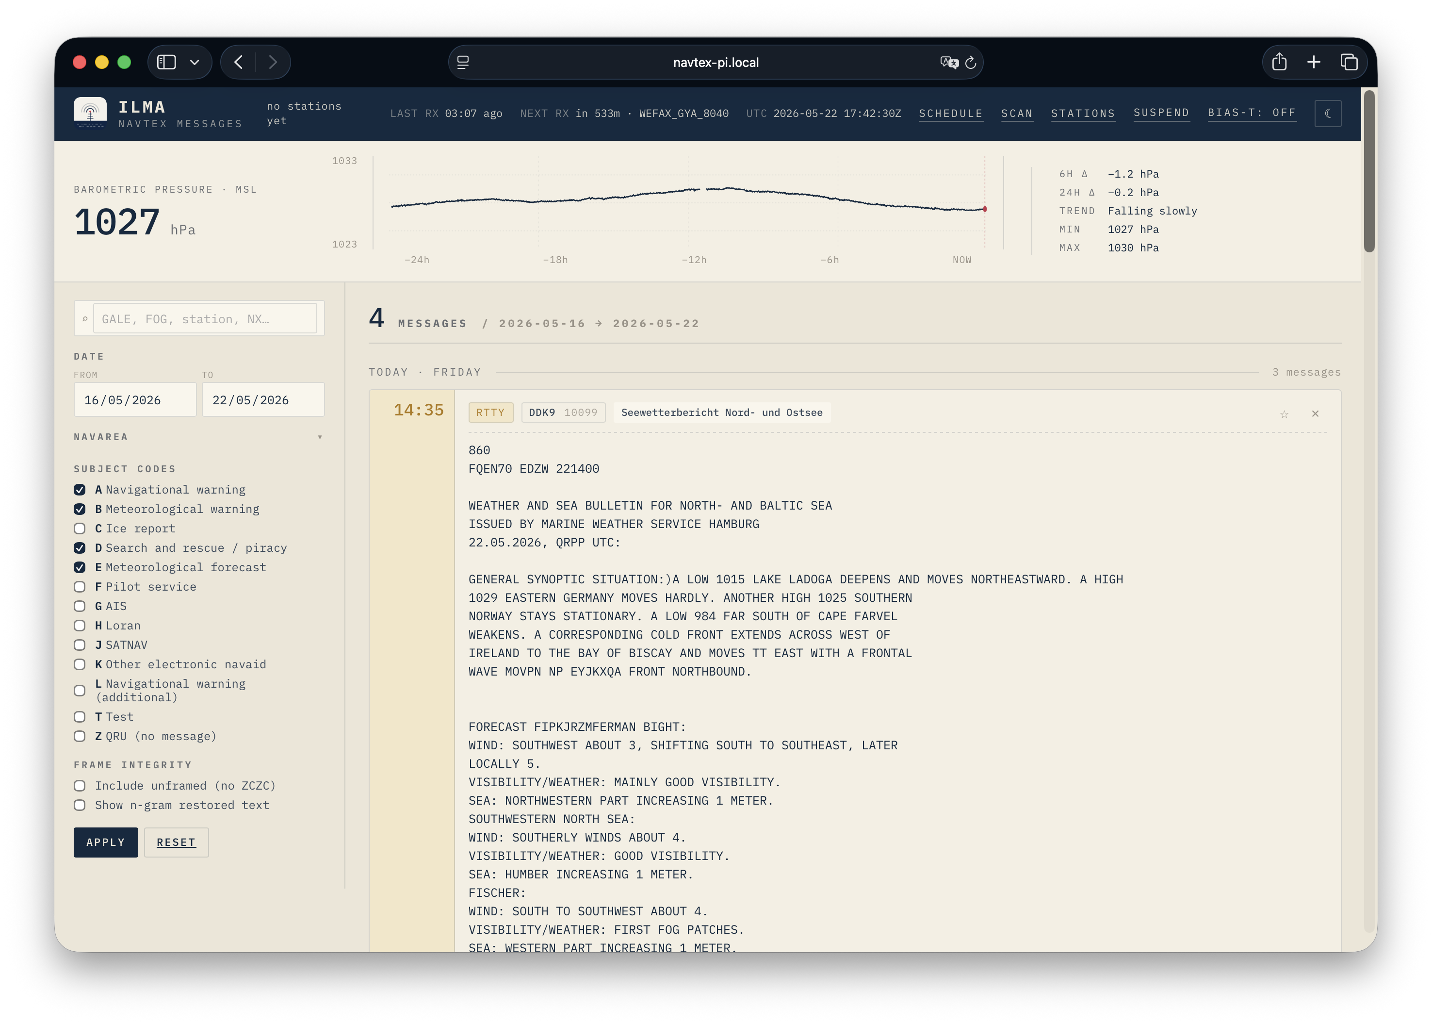The image size is (1432, 1024).
Task: Uncheck D Search and rescue / piracy
Action: click(80, 548)
